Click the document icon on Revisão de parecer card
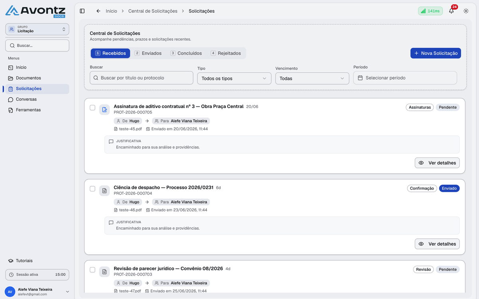The image size is (479, 299). (x=105, y=271)
